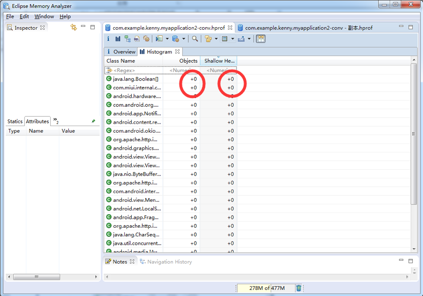423x296 pixels.
Task: Open the Overview info toolbar icon
Action: 108,39
